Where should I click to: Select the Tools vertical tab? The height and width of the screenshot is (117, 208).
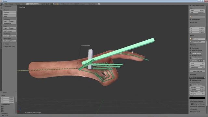(x=1, y=8)
